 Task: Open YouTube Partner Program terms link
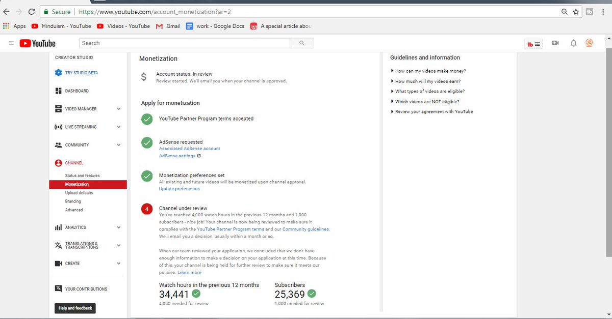(x=231, y=229)
